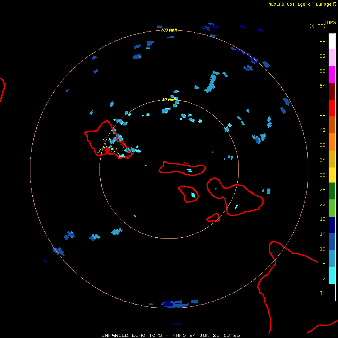The image size is (338, 338).
Task: Click the bright red 50 kft swatch
Action: [x=332, y=108]
